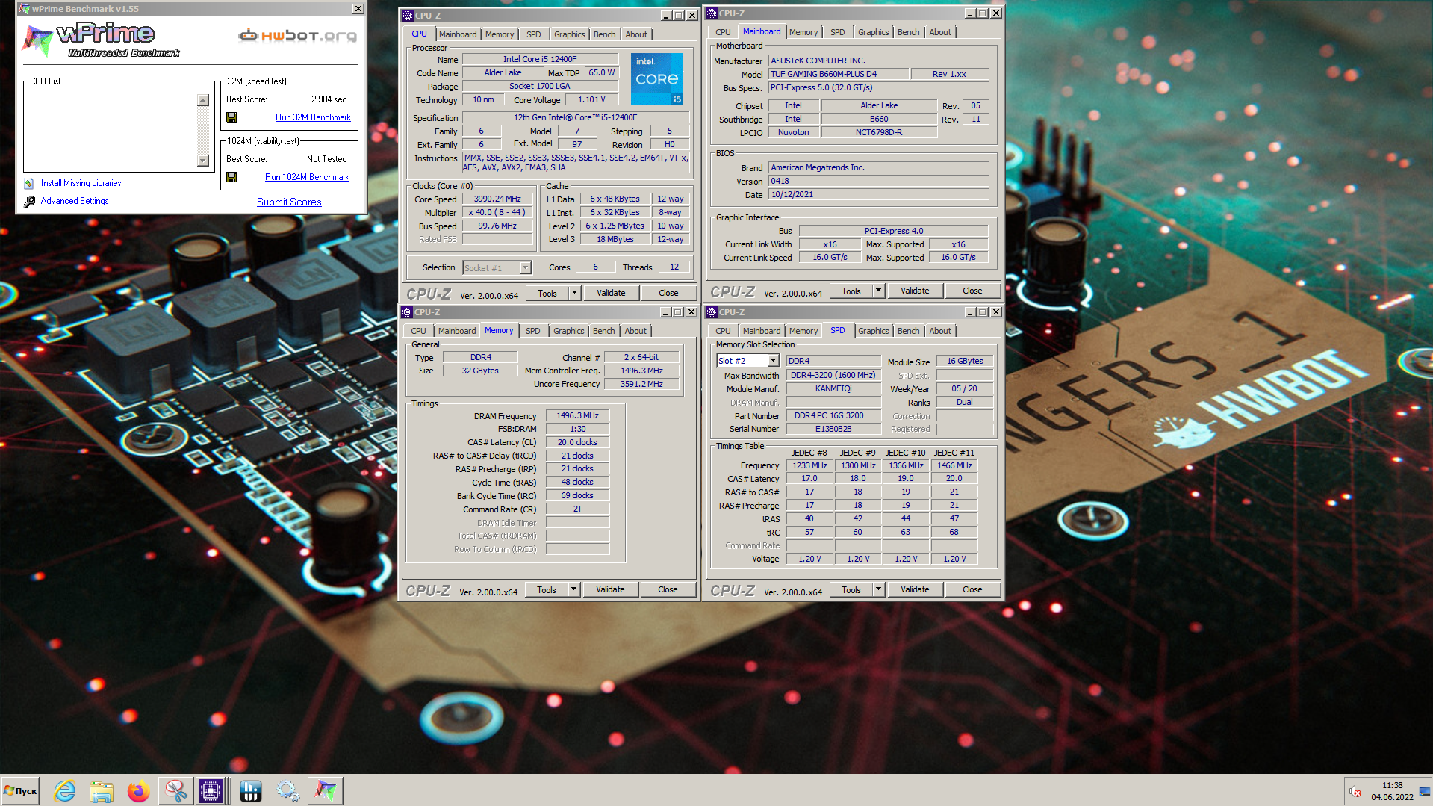This screenshot has height=806, width=1433.
Task: Click Validate in the CPU tab window
Action: (x=611, y=293)
